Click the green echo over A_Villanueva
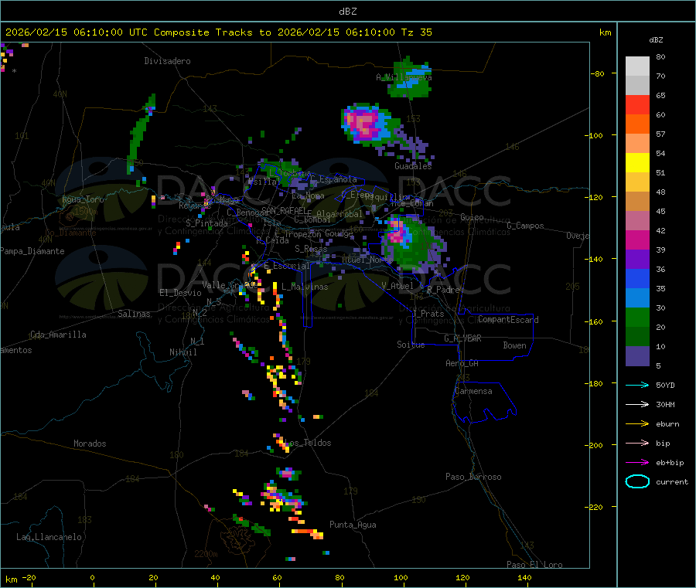Screen dimensions: 696x588 click(x=409, y=79)
